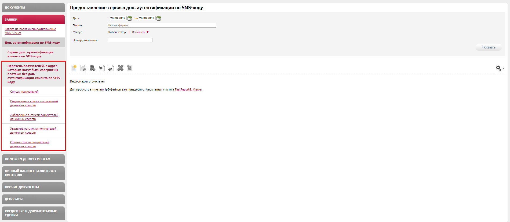Open the 'ДЕПОЗИТЫ' menu section
510x222 pixels.
[33, 199]
